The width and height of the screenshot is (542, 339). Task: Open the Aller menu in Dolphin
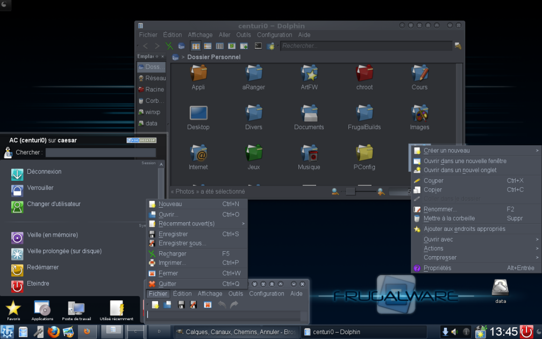coord(224,34)
